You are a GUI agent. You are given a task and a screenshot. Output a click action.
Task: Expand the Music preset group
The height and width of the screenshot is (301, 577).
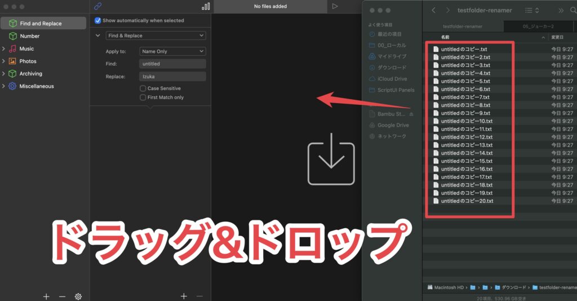click(x=4, y=49)
